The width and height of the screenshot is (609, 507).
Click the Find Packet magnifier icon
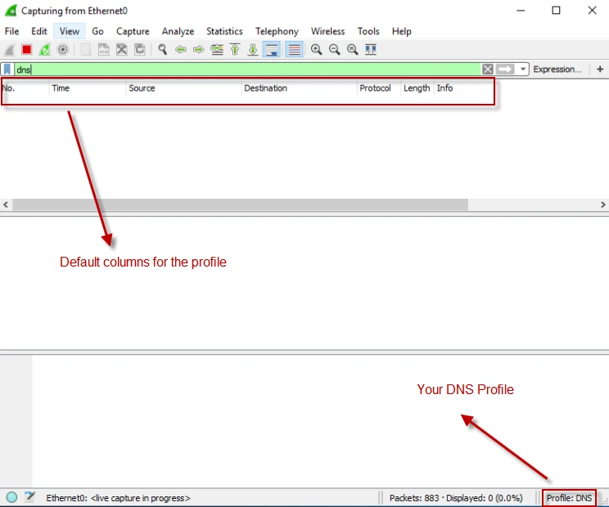162,50
